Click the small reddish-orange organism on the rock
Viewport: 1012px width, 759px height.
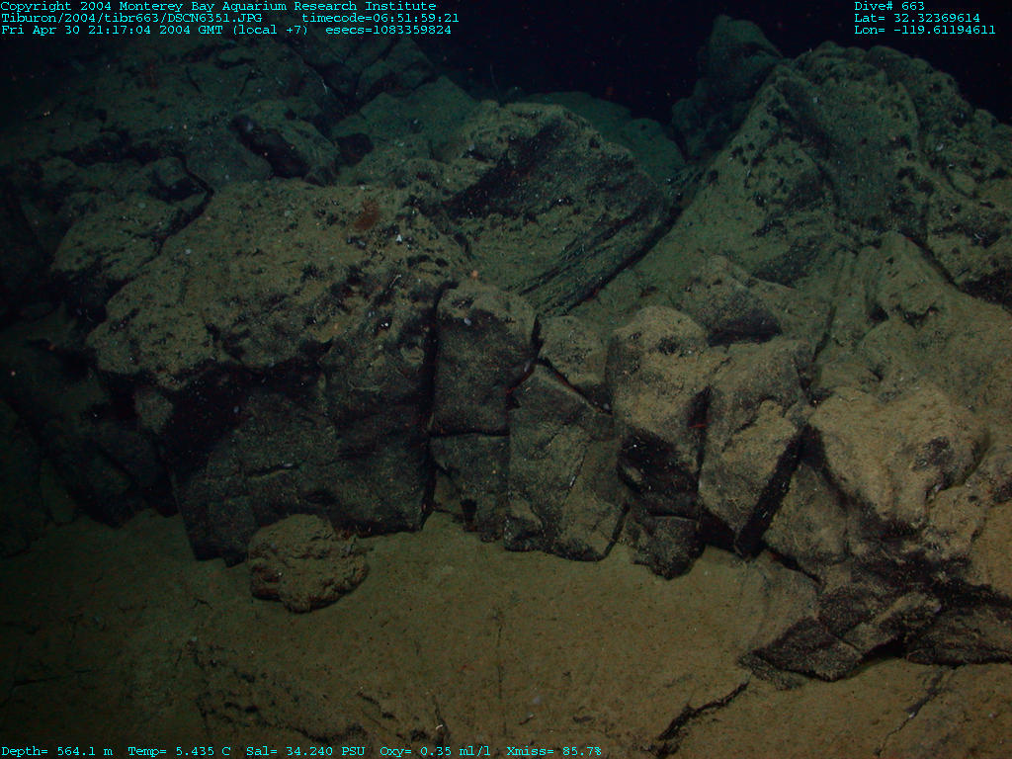366,214
